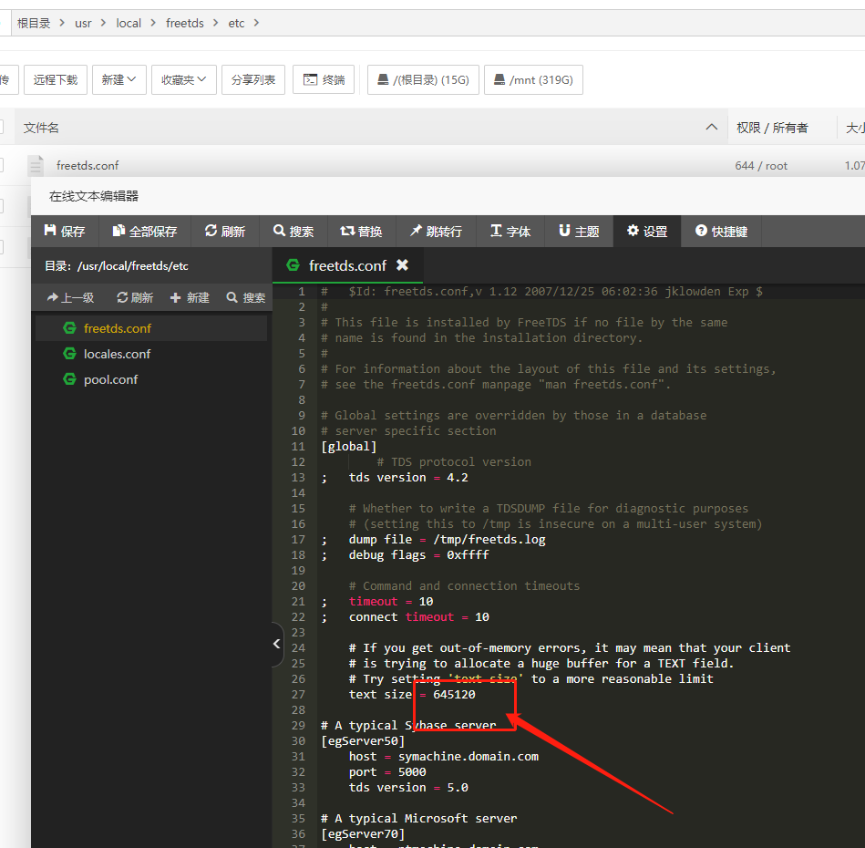Open the New (新建) dropdown in the file manager
This screenshot has height=848, width=865.
click(x=118, y=79)
